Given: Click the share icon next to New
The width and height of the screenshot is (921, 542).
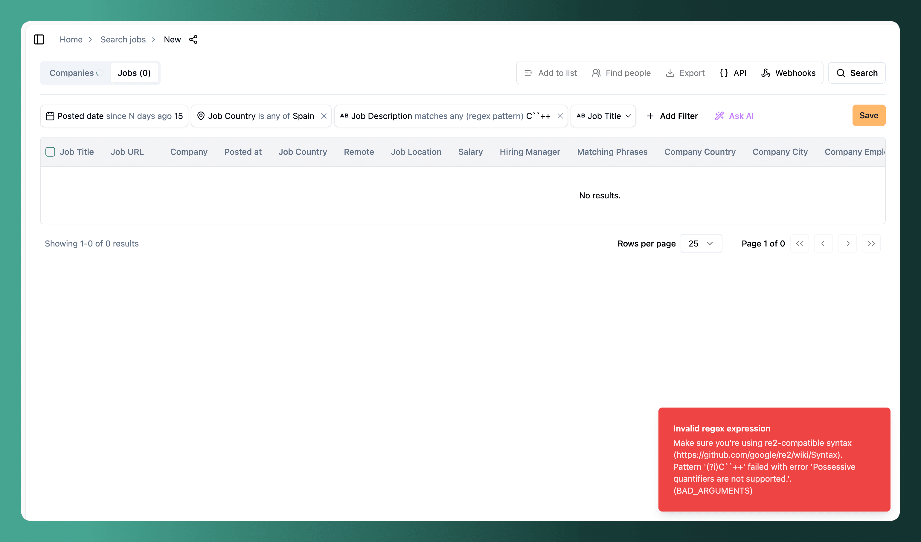Looking at the screenshot, I should pyautogui.click(x=193, y=39).
